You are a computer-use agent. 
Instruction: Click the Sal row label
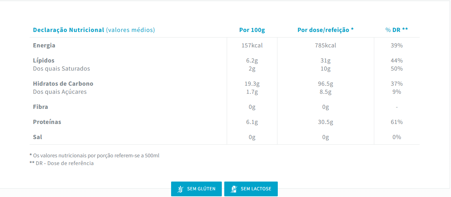[37, 137]
